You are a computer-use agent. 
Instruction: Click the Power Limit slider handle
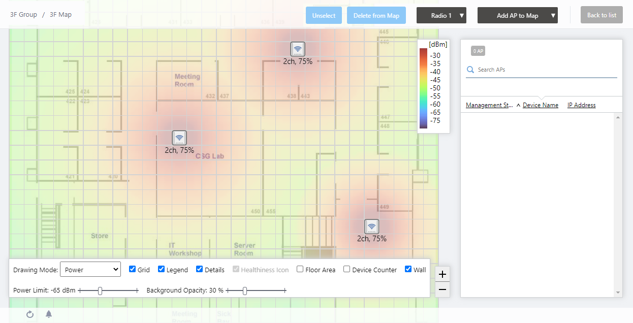[100, 290]
